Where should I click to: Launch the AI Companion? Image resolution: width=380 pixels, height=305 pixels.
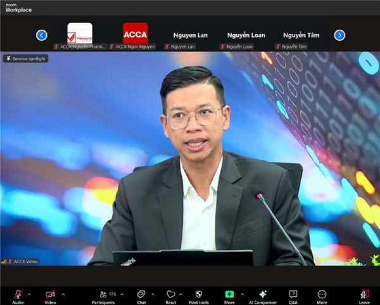[x=262, y=295]
